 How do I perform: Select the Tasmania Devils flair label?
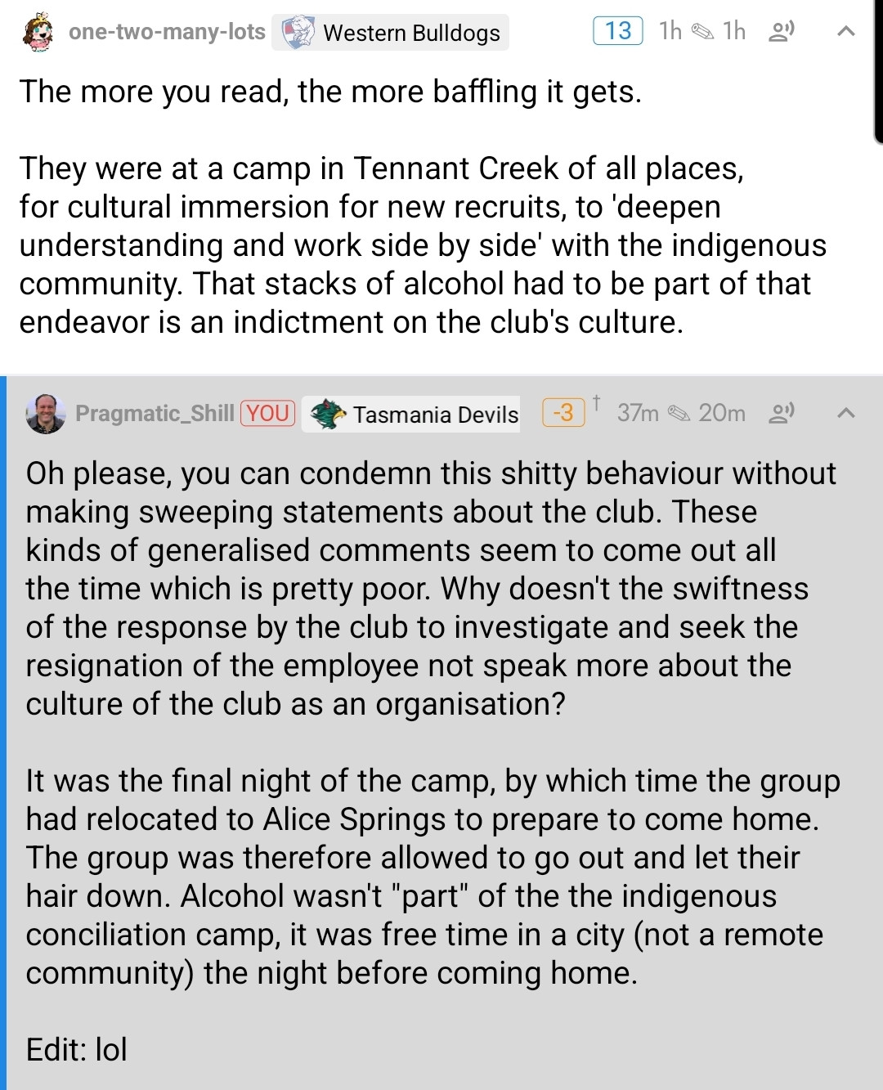(436, 415)
